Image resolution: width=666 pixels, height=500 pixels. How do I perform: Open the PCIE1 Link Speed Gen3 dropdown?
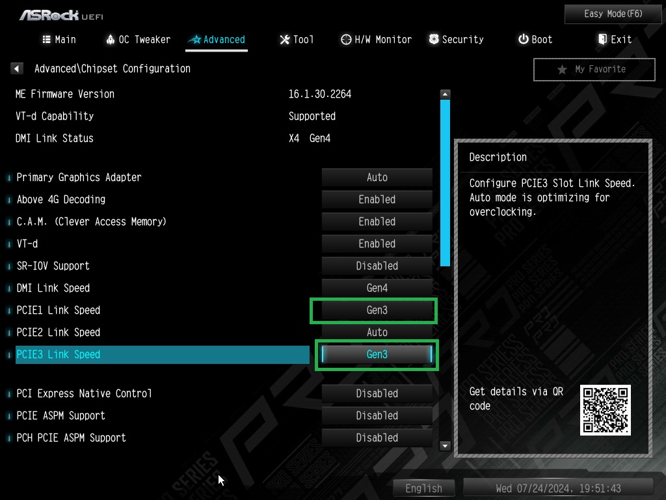click(377, 311)
